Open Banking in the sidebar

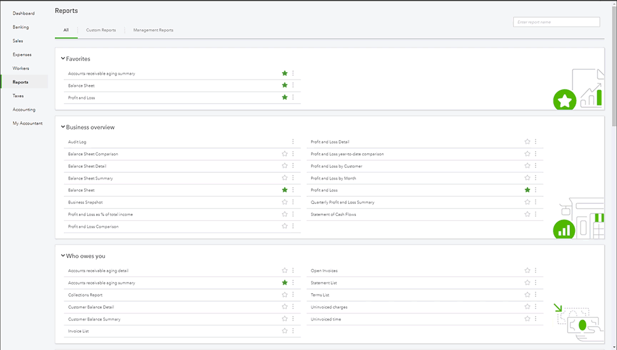point(20,27)
